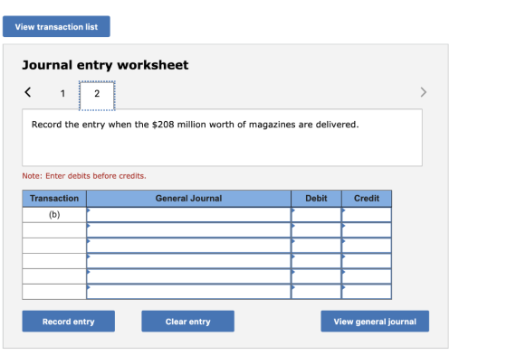This screenshot has height=364, width=507.
Task: Open General Journal dropdown in fifth row
Action: pyautogui.click(x=188, y=276)
